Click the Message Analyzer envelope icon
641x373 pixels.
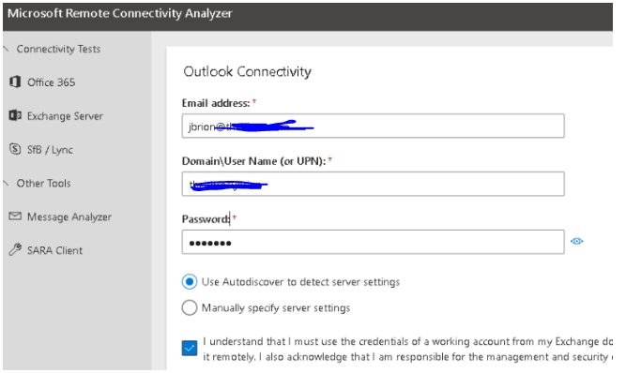tap(15, 216)
